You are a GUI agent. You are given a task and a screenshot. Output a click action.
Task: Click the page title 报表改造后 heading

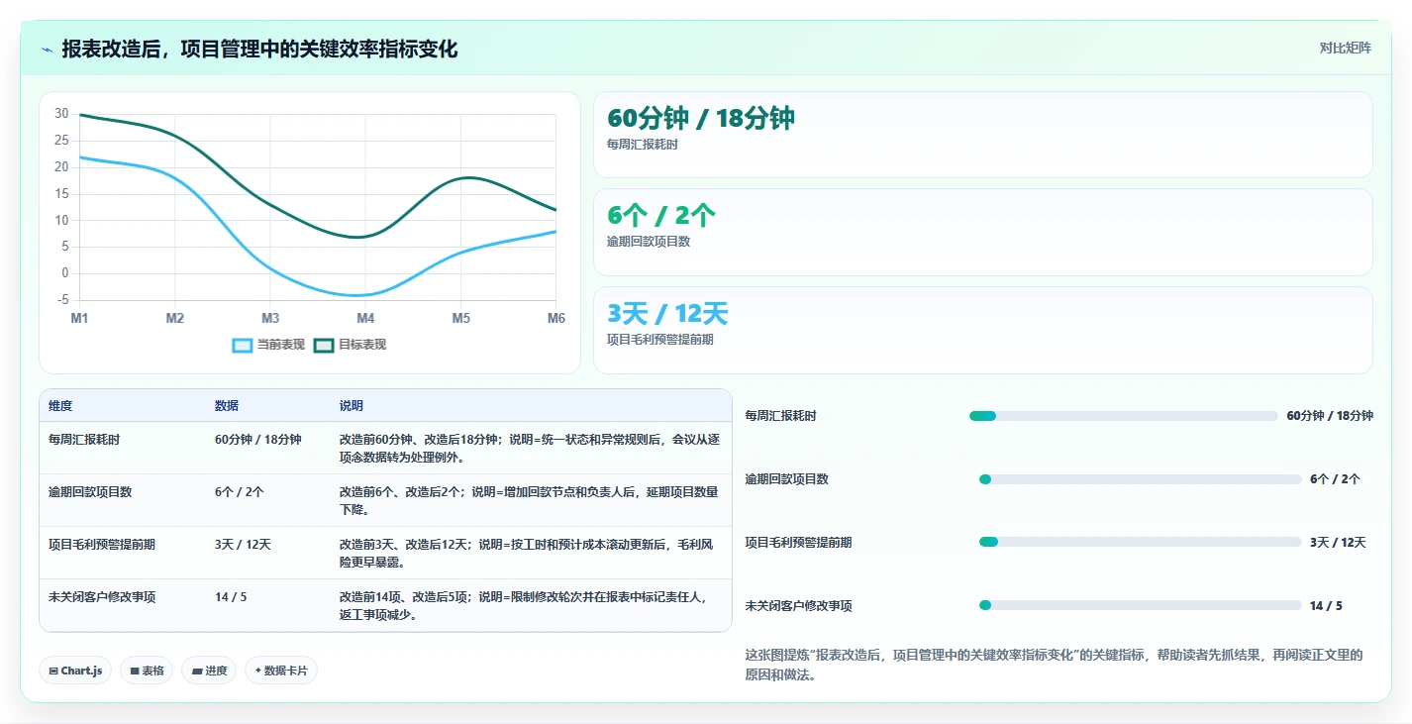259,49
